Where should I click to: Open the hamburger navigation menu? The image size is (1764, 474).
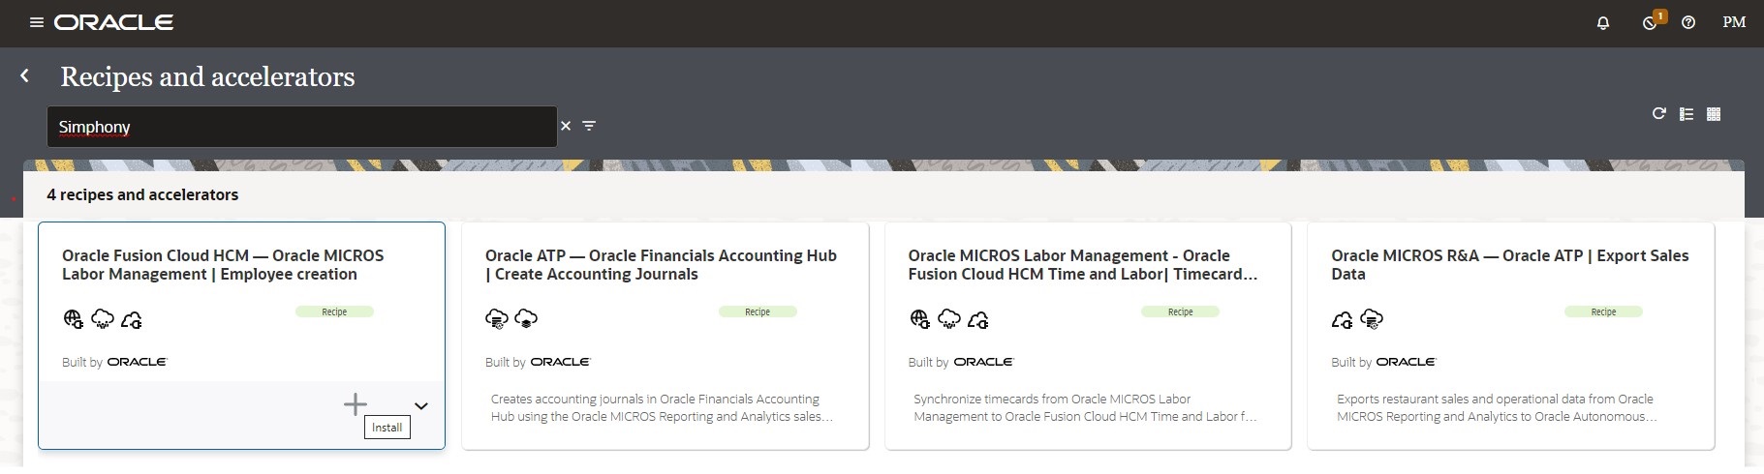[37, 22]
